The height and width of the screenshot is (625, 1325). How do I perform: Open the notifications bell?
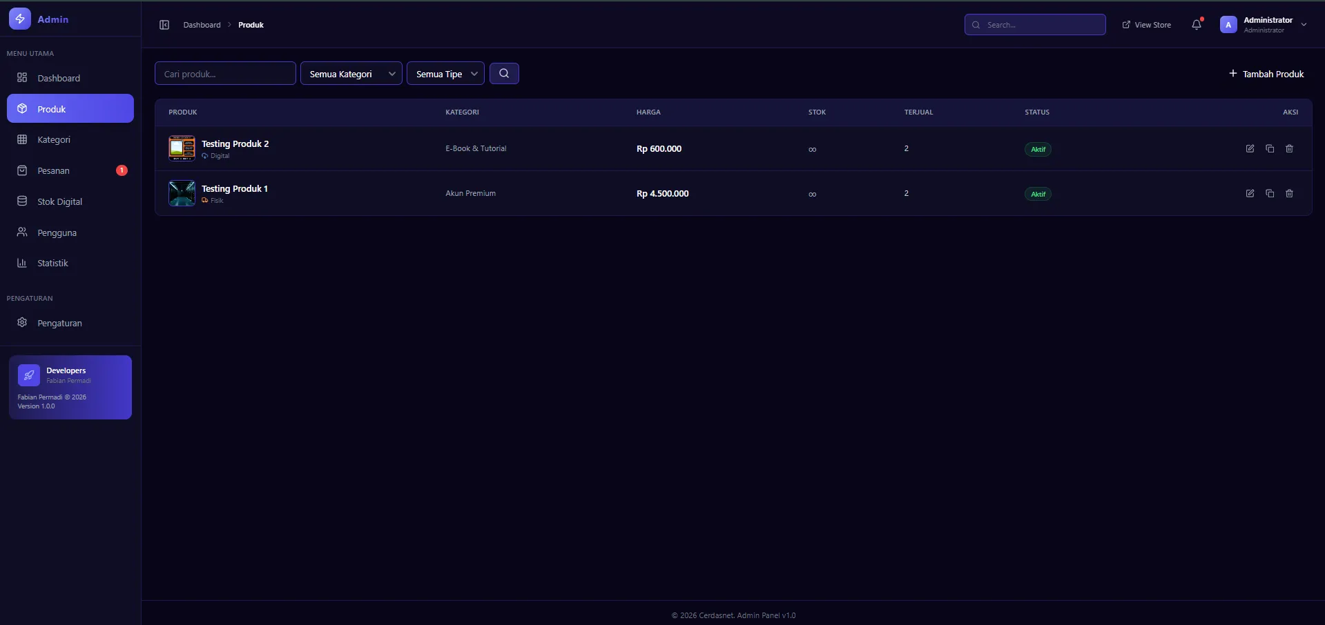(x=1197, y=25)
